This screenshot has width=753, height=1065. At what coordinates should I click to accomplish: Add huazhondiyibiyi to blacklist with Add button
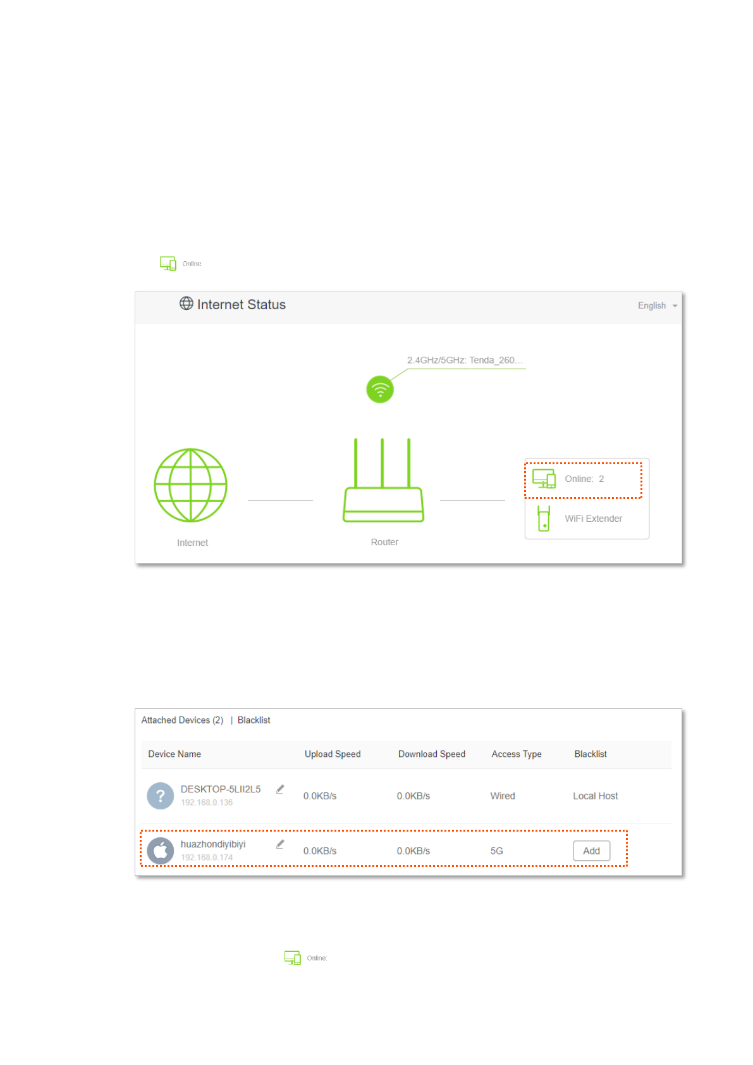point(591,851)
